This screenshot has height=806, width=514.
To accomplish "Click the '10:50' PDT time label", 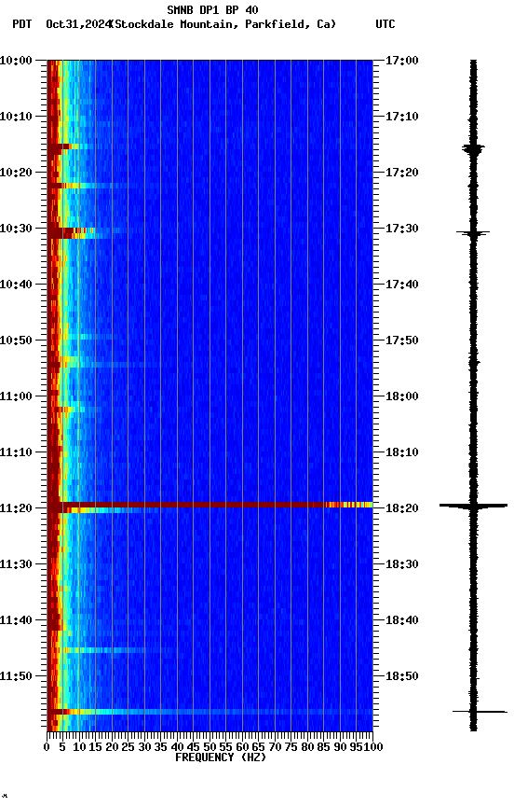I will [x=16, y=340].
